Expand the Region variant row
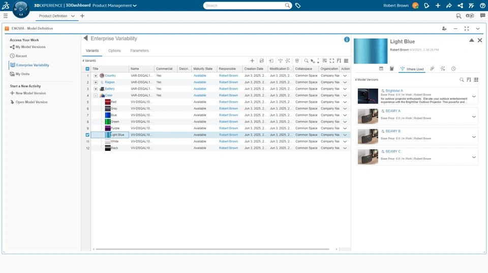 coord(96,82)
